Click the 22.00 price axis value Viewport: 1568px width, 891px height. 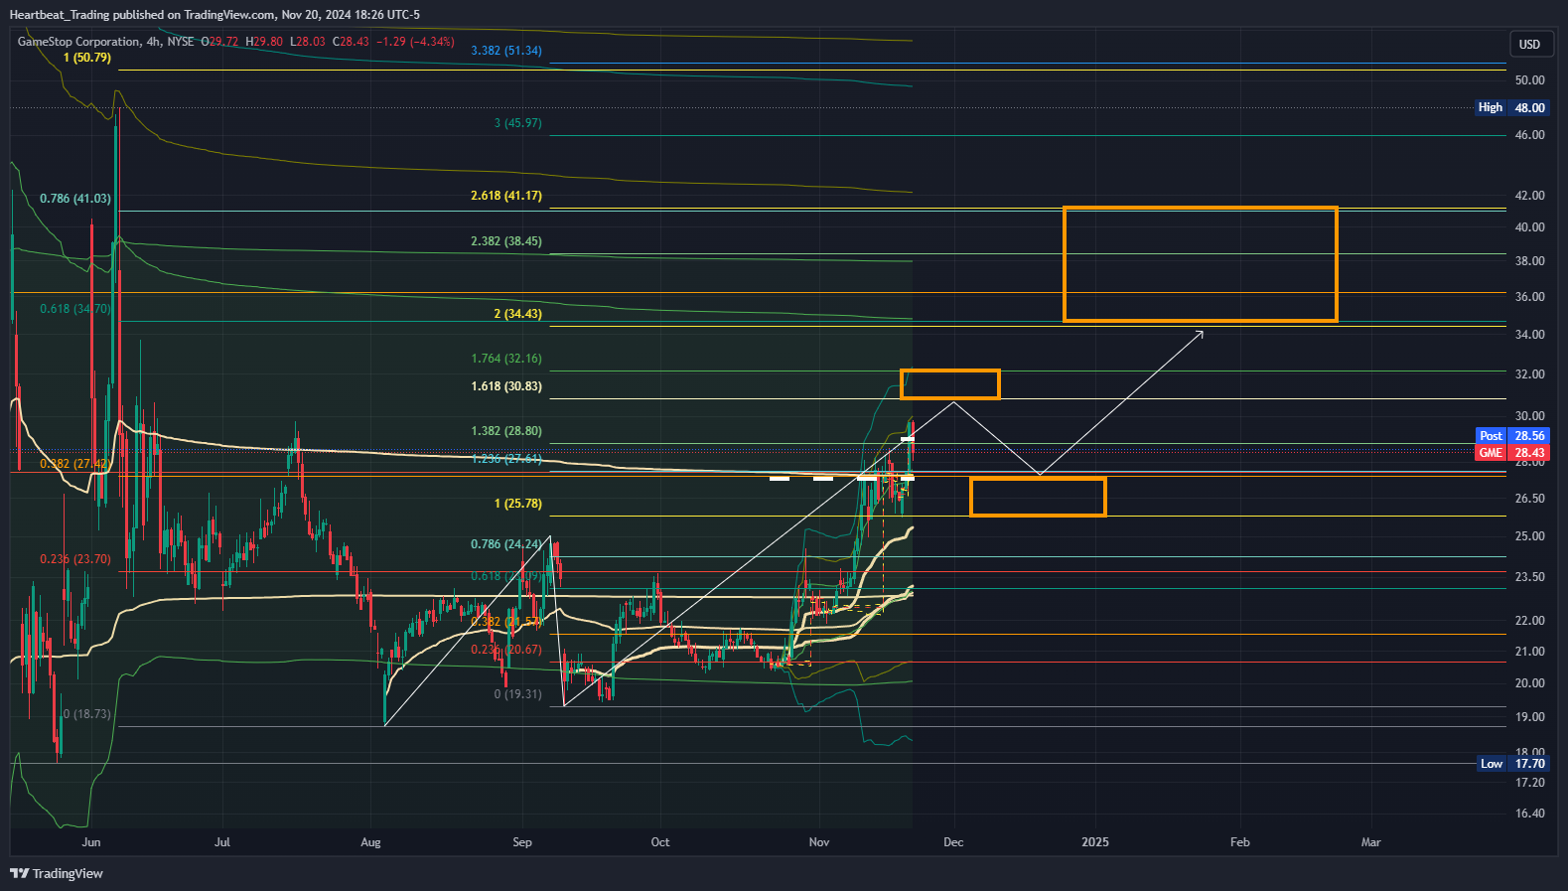point(1529,621)
